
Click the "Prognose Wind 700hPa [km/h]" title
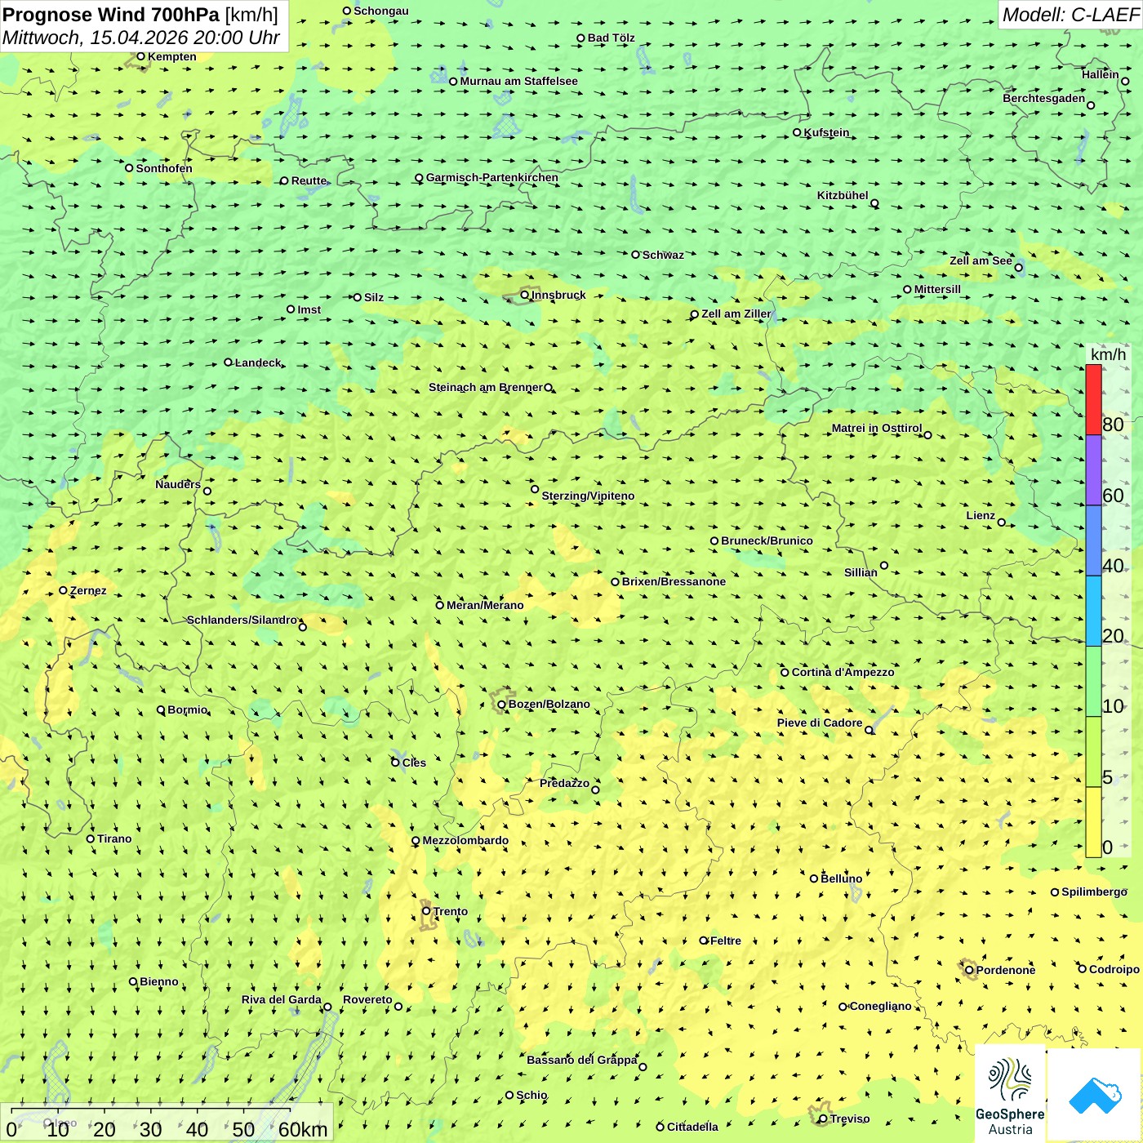pyautogui.click(x=140, y=15)
